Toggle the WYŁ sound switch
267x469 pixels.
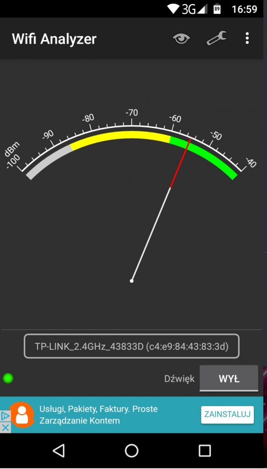[229, 378]
